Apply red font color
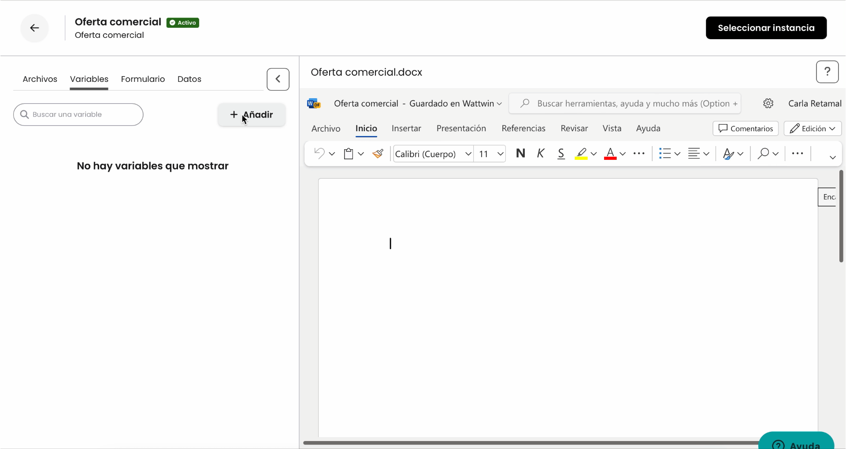846x449 pixels. point(610,154)
